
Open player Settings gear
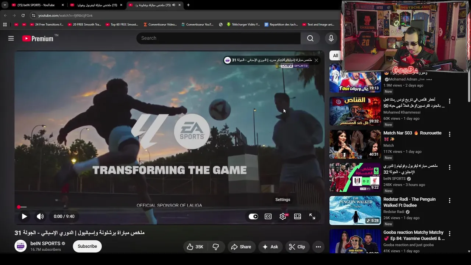(283, 216)
